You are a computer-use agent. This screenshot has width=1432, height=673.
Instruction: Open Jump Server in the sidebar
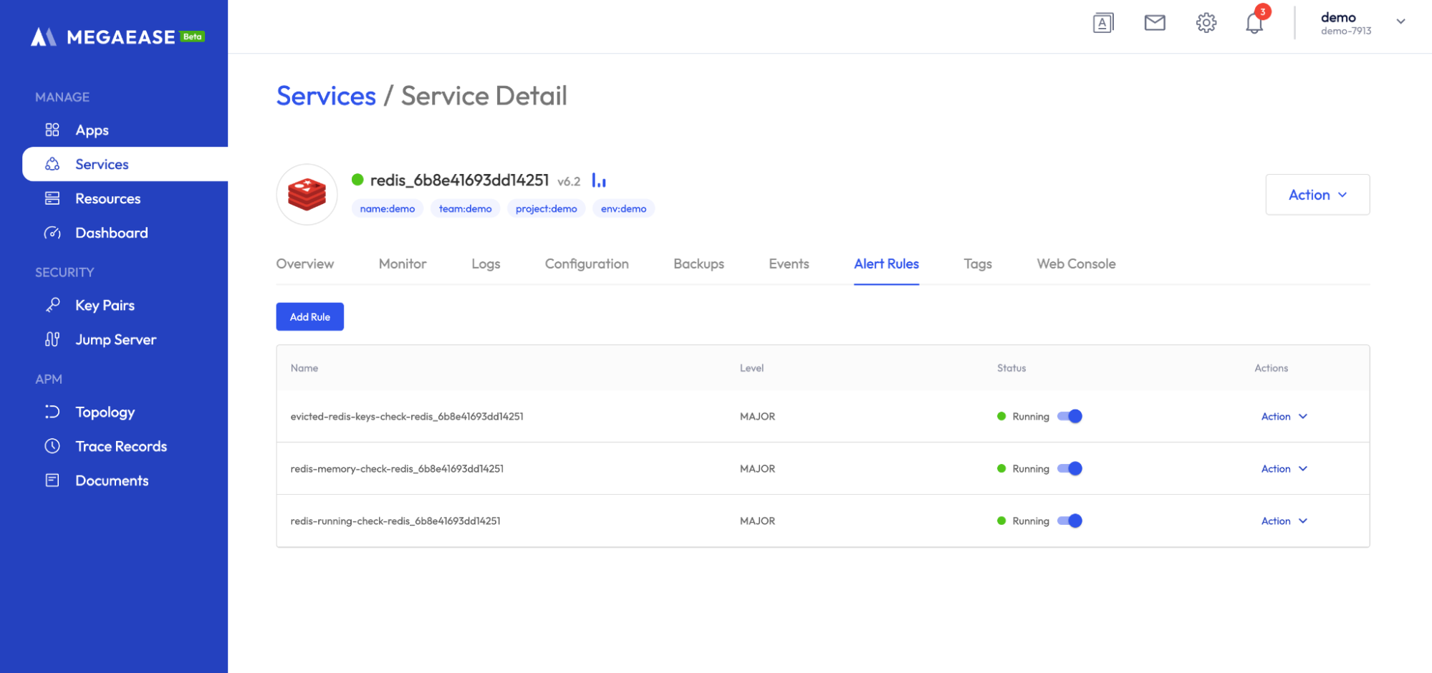(115, 339)
